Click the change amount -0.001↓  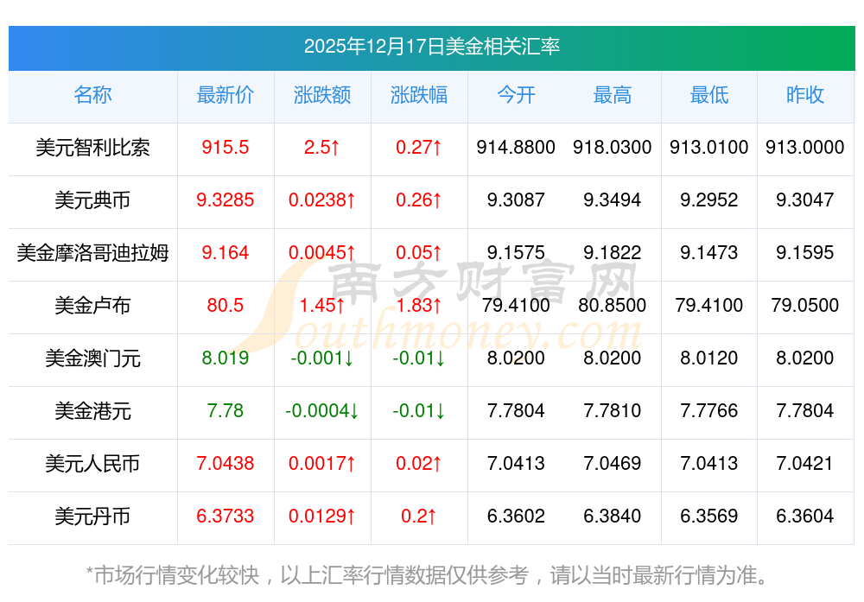321,358
